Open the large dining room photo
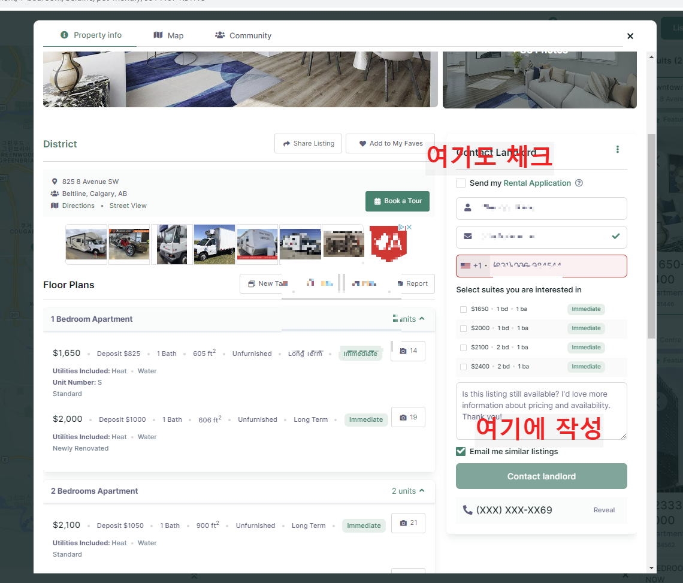 point(240,79)
